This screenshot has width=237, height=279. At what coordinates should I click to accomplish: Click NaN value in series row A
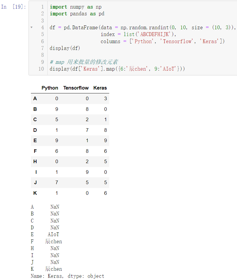(55, 207)
